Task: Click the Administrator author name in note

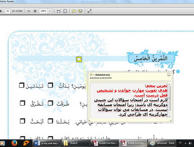Action: pyautogui.click(x=103, y=75)
